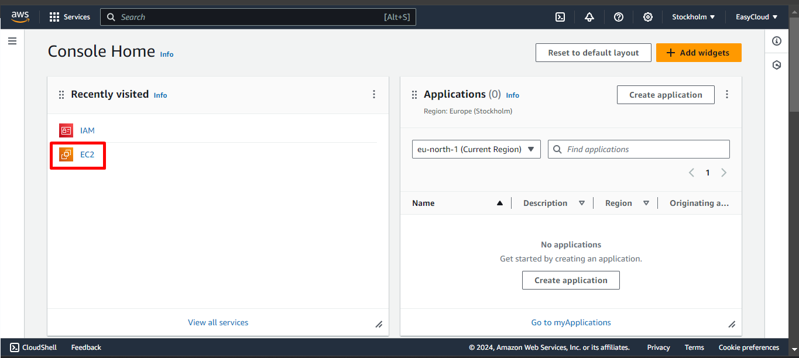Go to next applications page arrow
This screenshot has height=358, width=799.
tap(724, 173)
